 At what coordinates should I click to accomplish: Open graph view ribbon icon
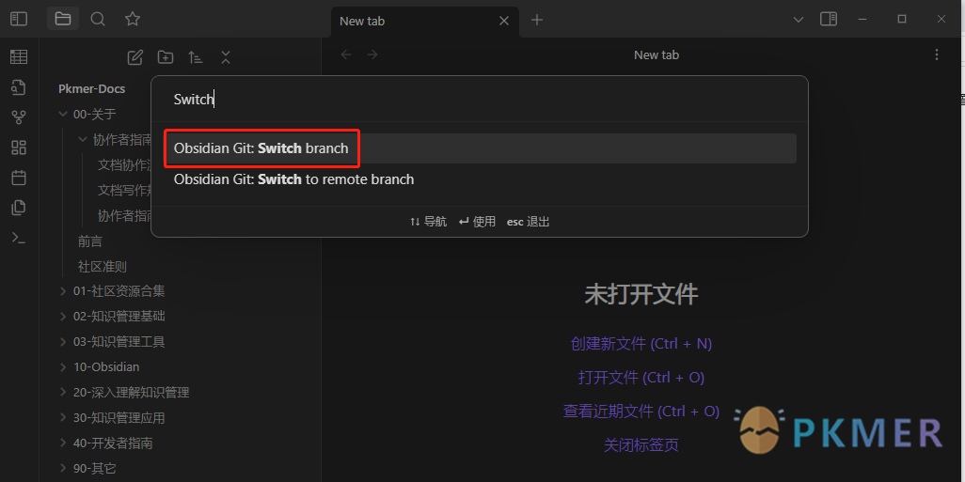click(x=19, y=117)
